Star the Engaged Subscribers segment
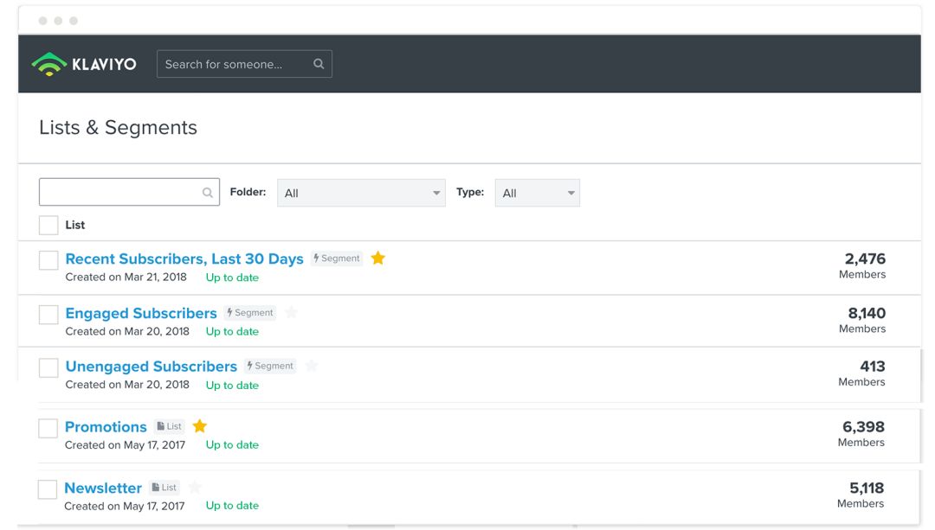The image size is (935, 530). coord(292,312)
